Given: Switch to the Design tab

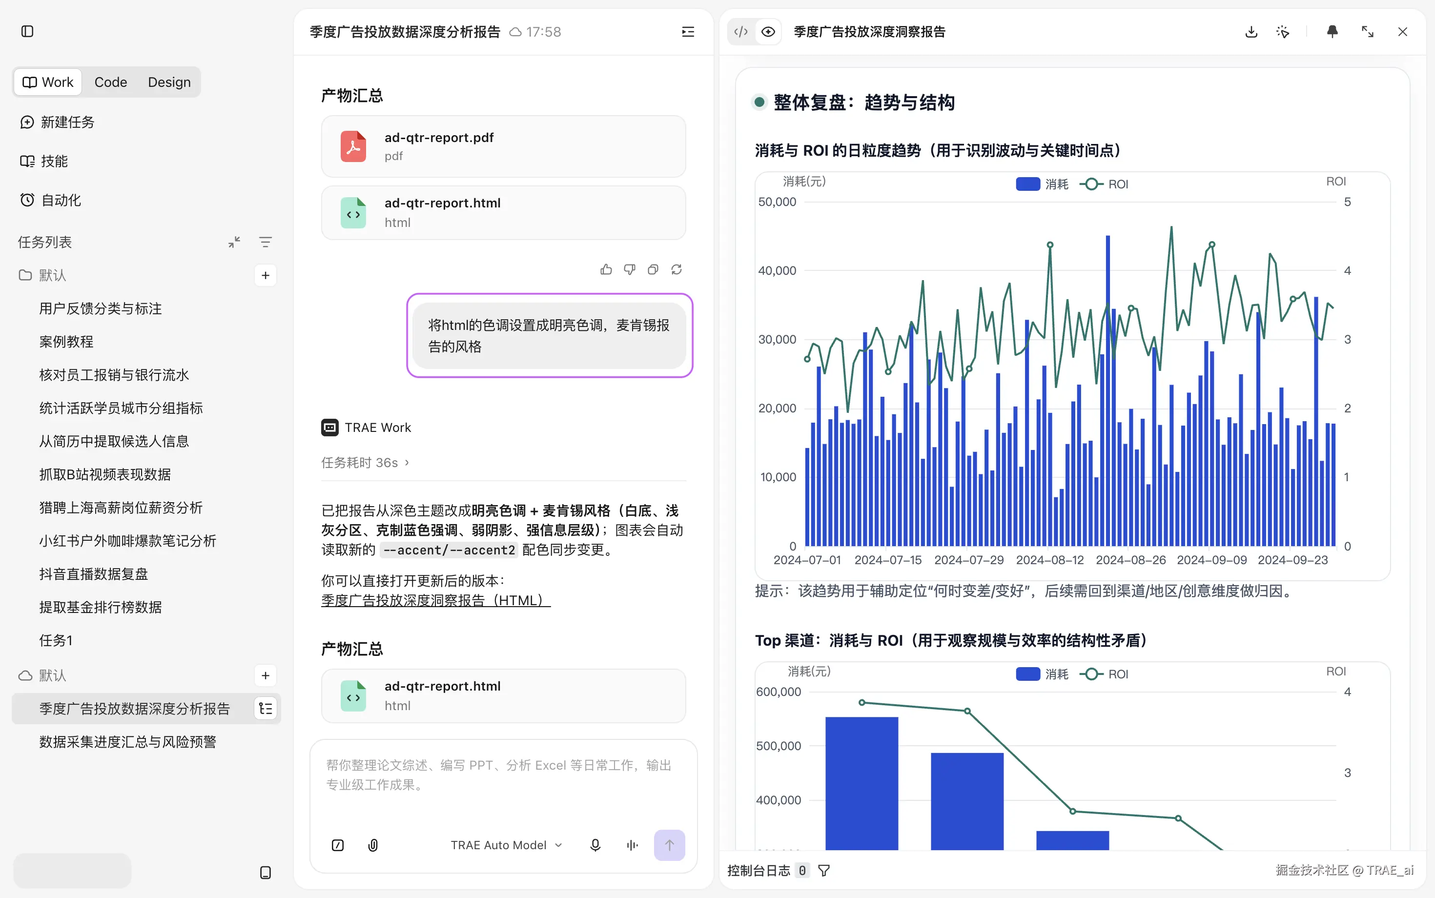Looking at the screenshot, I should [x=169, y=82].
